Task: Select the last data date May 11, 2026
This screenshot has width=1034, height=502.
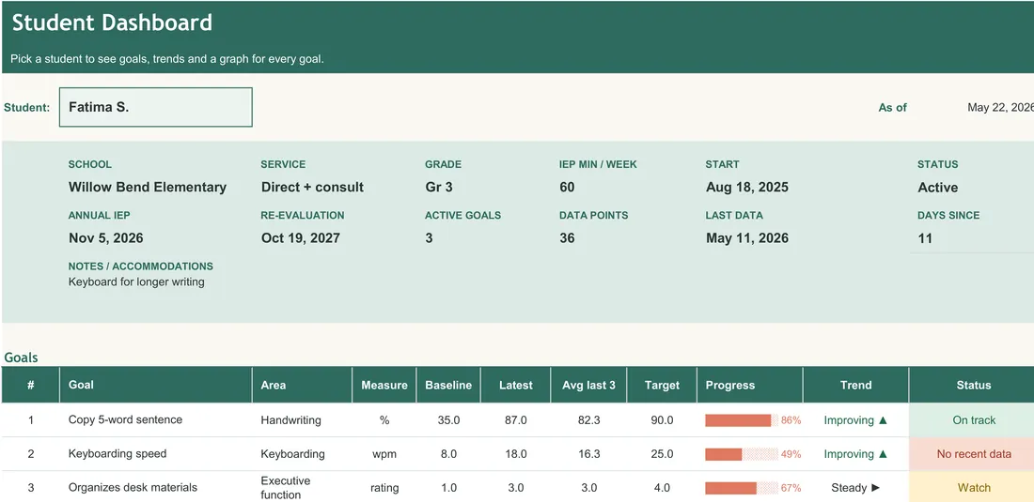Action: tap(747, 238)
